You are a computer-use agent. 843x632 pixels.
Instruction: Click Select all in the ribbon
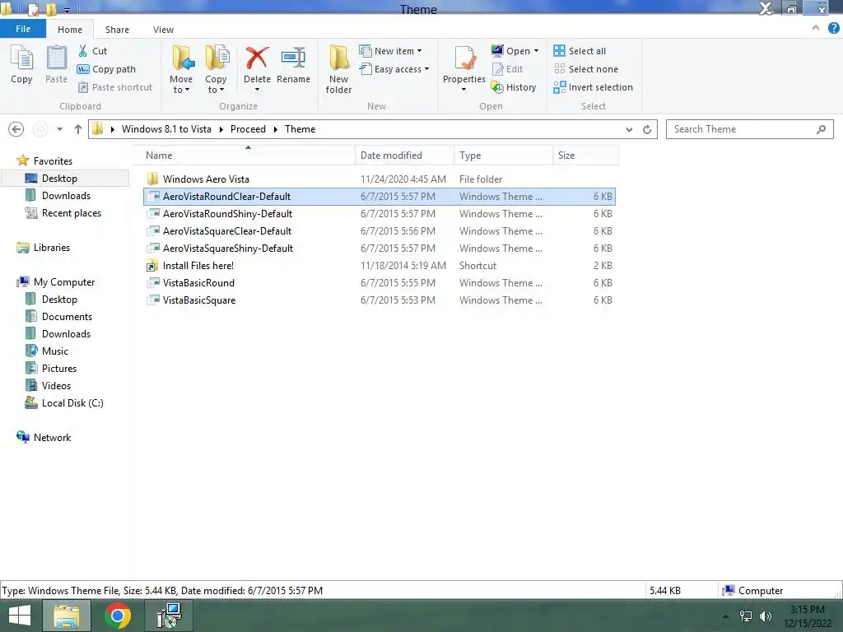click(x=580, y=51)
